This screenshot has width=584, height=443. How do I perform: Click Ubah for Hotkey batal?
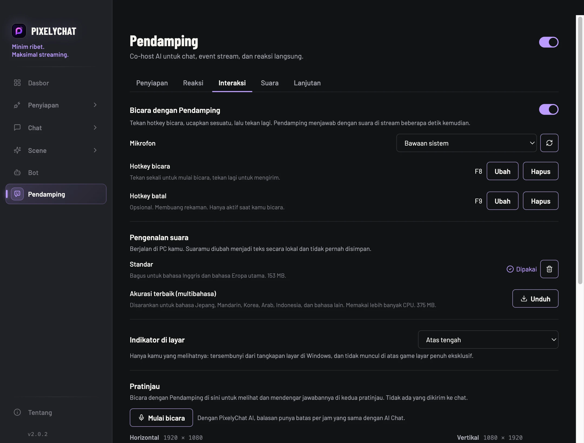(x=502, y=201)
